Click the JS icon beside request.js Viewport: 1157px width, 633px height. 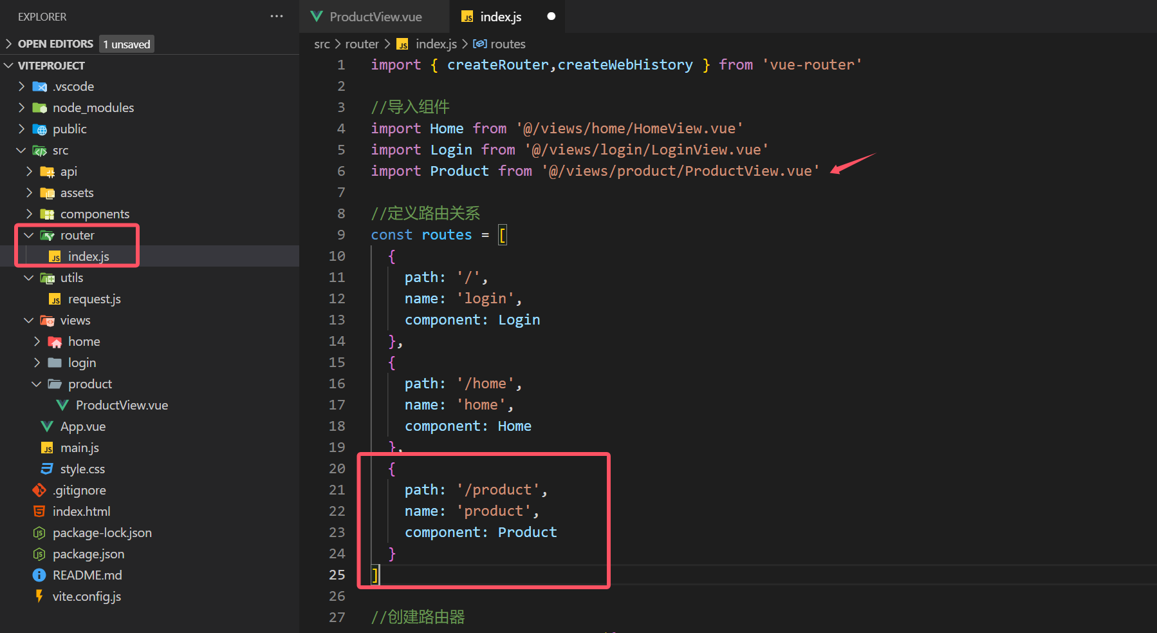tap(55, 299)
